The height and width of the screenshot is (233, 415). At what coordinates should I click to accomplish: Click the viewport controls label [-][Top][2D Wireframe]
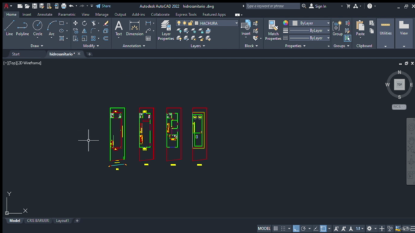[22, 63]
